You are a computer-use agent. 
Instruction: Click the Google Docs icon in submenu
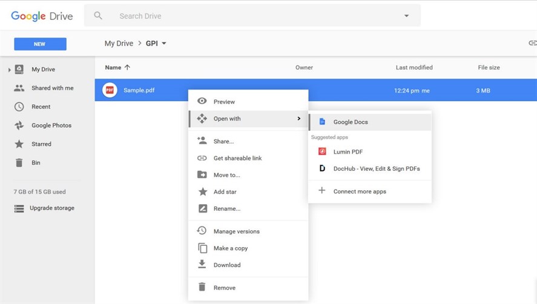[322, 122]
